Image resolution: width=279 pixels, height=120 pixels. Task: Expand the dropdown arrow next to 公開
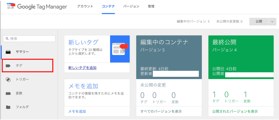[x=272, y=22]
